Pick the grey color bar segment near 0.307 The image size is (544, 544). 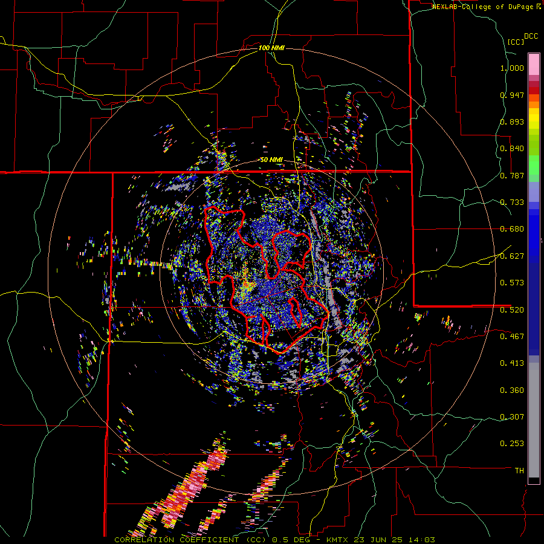coord(534,420)
